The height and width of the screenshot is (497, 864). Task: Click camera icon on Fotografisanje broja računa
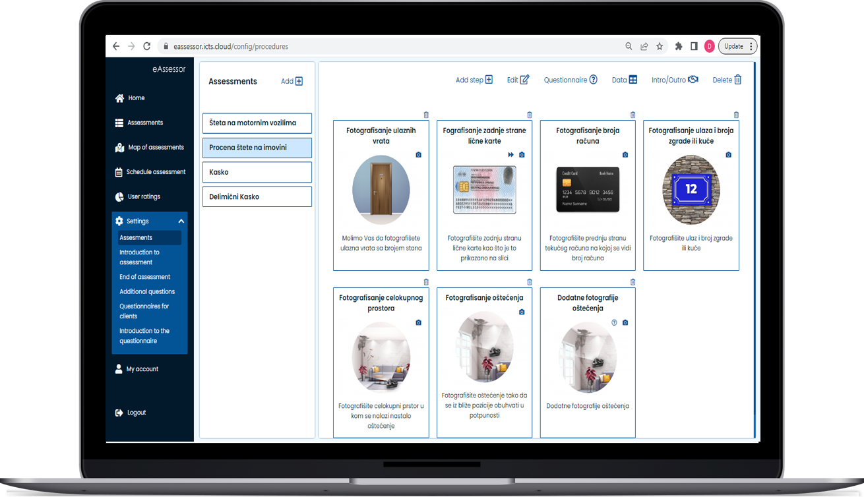[x=625, y=155]
